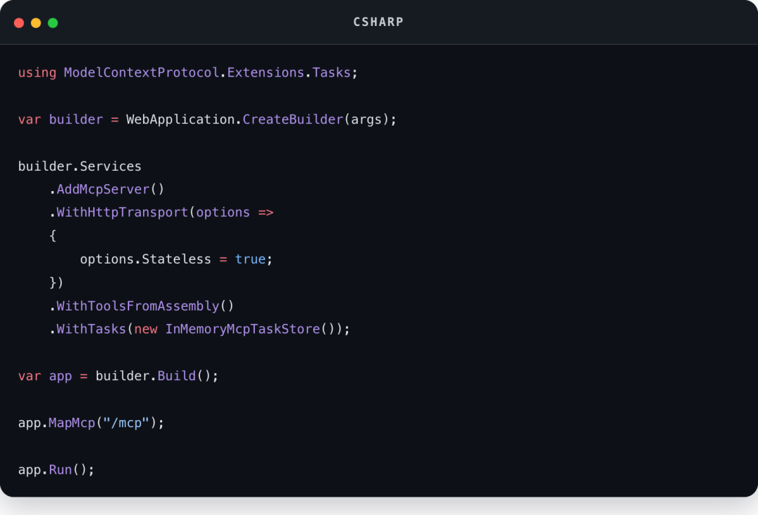Click the 'CreateBuilder' method call

[293, 119]
